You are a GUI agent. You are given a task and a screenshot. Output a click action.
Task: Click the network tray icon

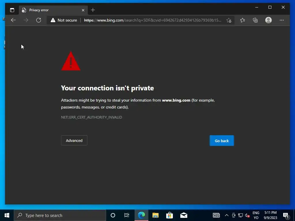click(x=241, y=215)
